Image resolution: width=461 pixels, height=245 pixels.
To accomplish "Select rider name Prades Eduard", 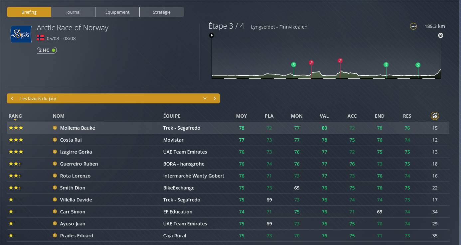I will (77, 236).
